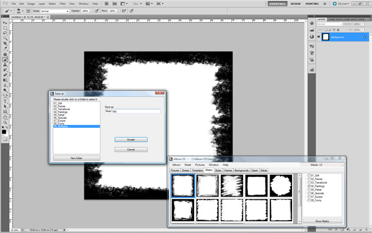This screenshot has height=233, width=372.
Task: Uncheck 04_Paintings checkbox in Album DS
Action: (309, 186)
